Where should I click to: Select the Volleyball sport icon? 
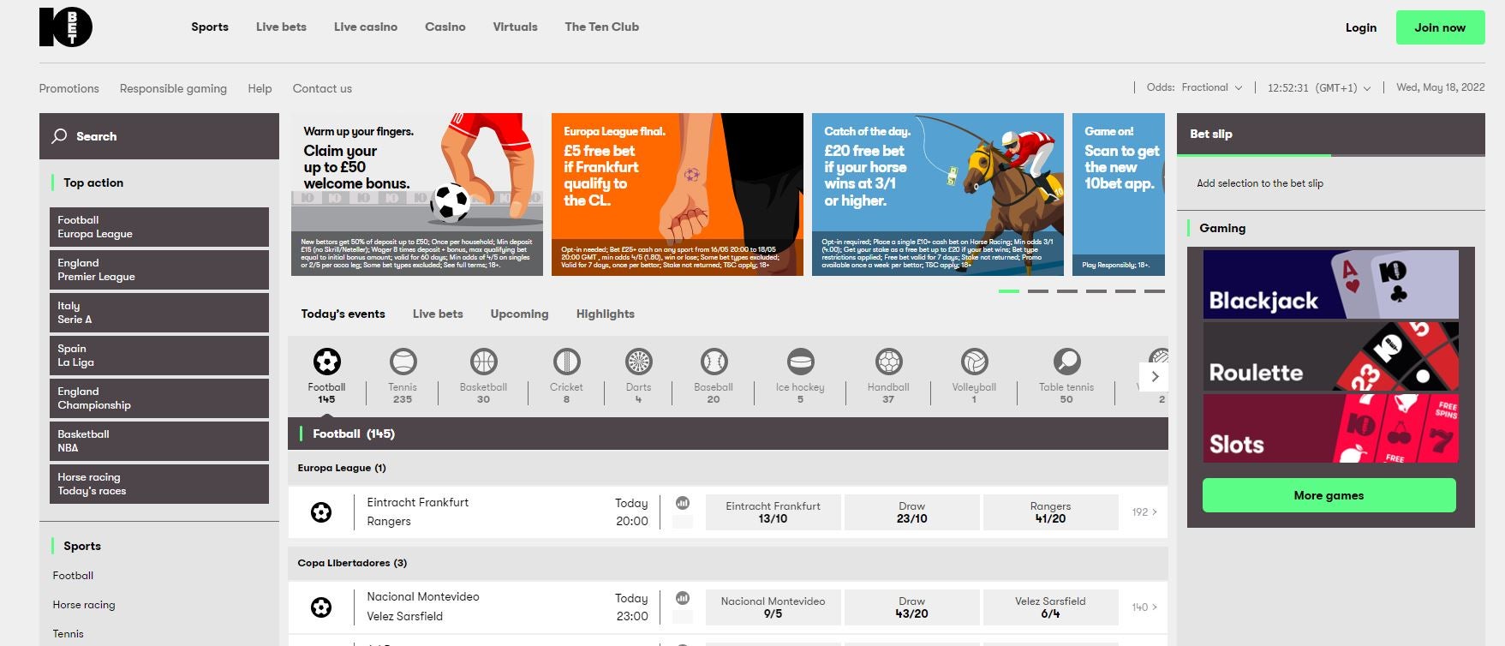tap(974, 362)
